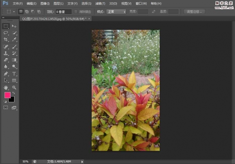
Task: Choose New selection mode
Action: click(21, 11)
